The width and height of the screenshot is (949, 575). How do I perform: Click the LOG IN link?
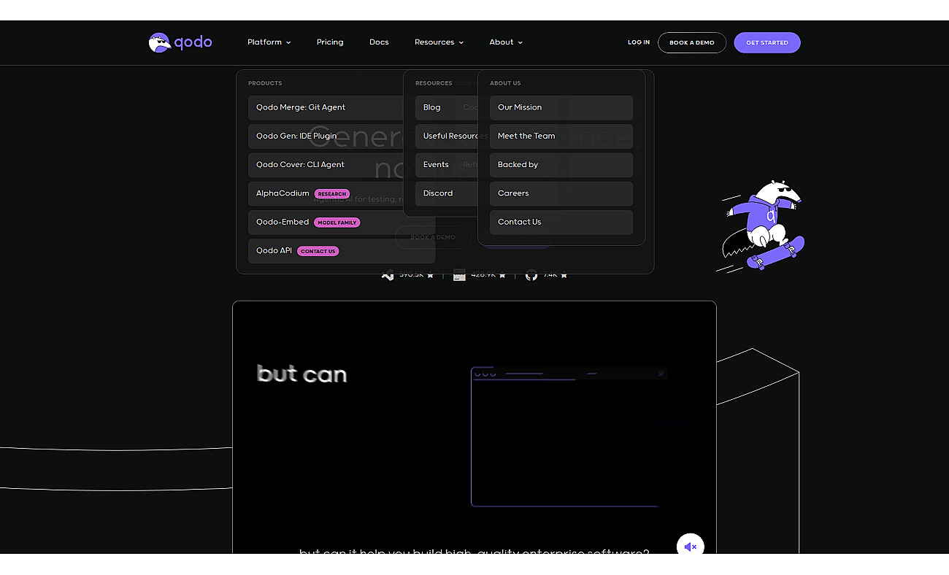coord(639,42)
